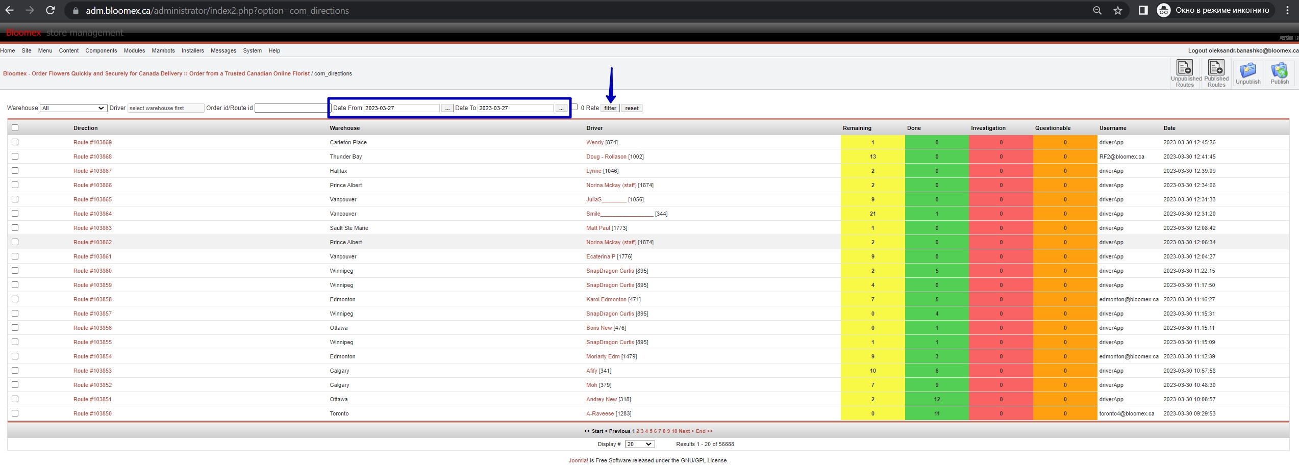Click username toronto4@bloomex.ca cell
The image size is (1299, 469).
coord(1127,413)
